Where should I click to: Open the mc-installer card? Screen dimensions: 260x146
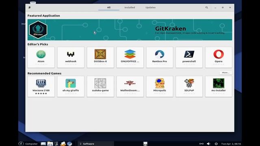(x=219, y=86)
